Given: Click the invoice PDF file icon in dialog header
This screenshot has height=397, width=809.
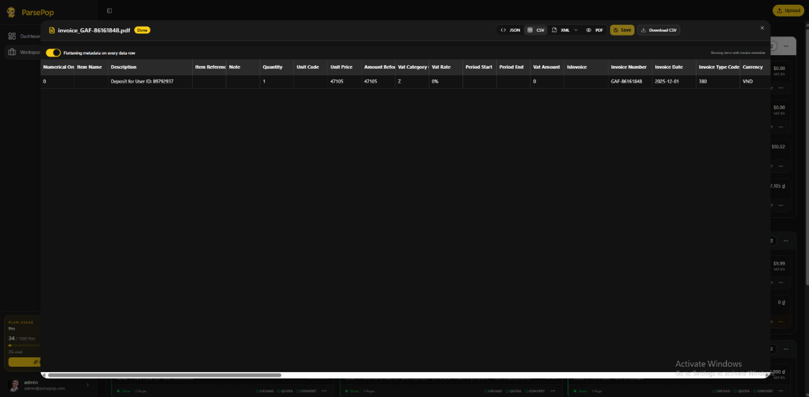Looking at the screenshot, I should [52, 30].
